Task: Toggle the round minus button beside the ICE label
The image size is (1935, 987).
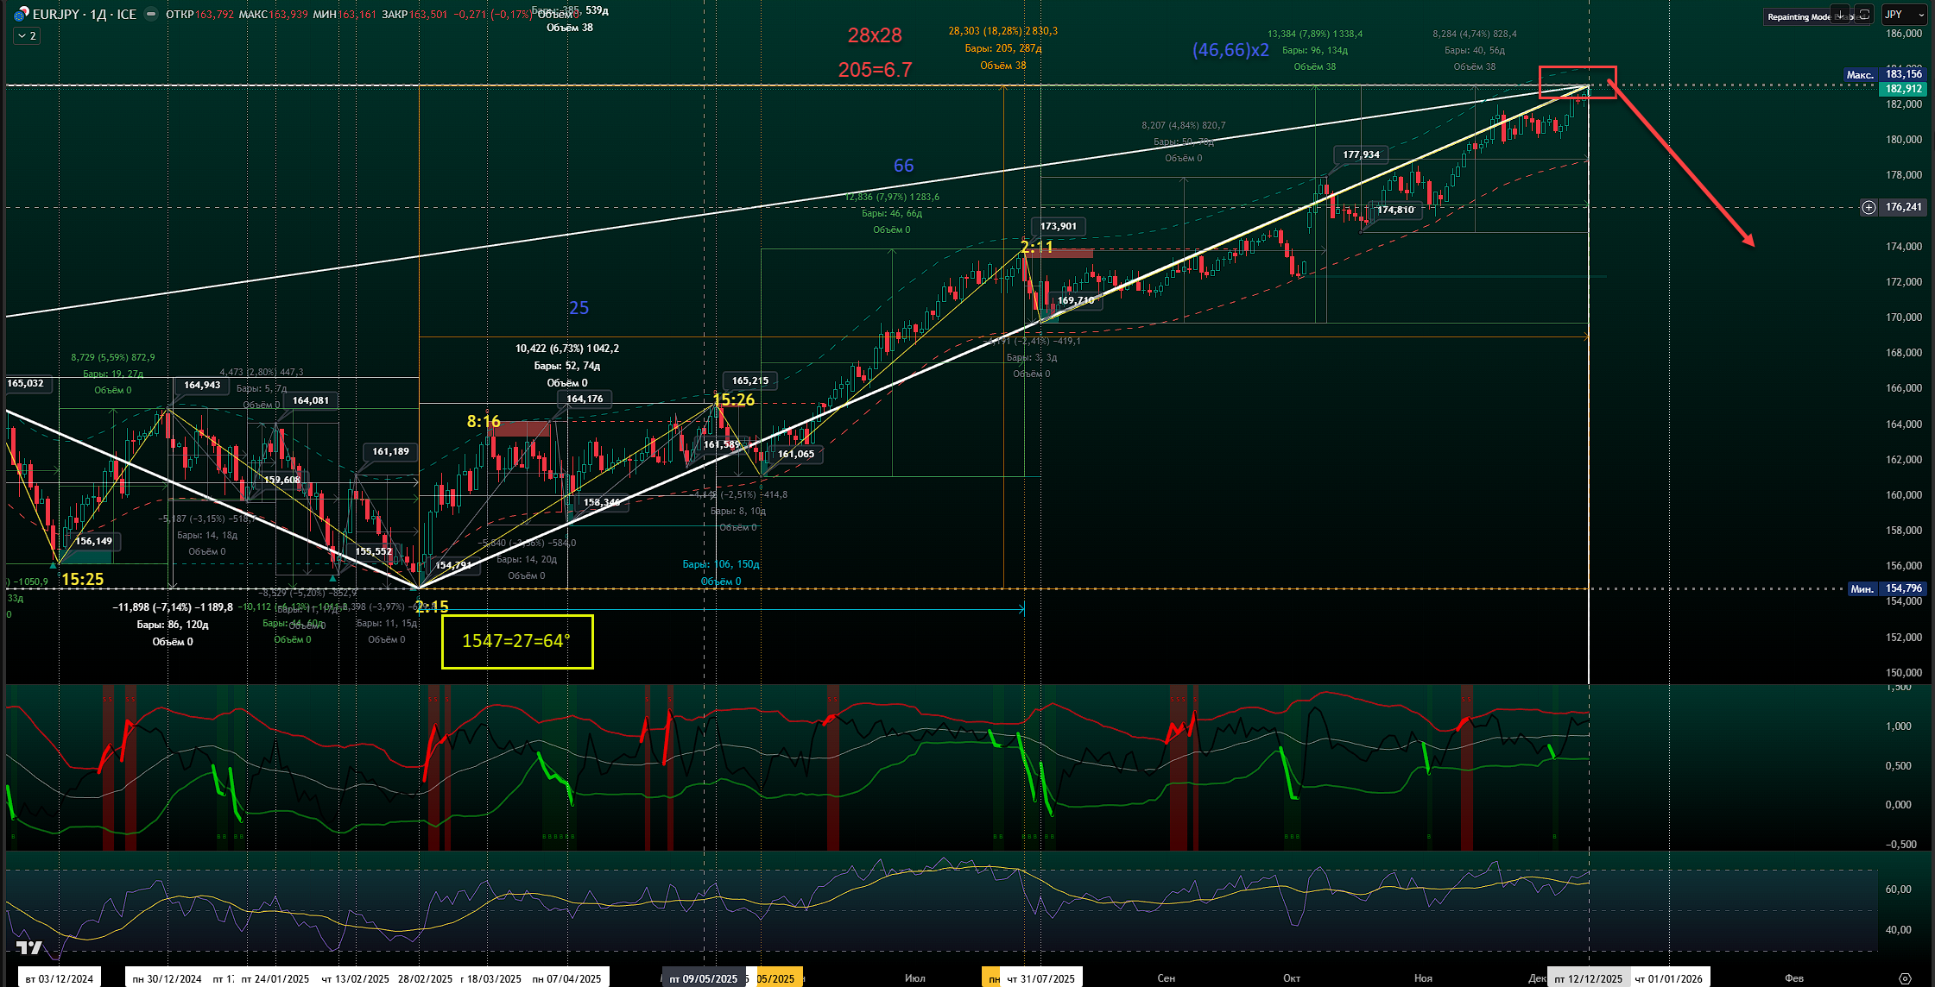Action: 151,14
